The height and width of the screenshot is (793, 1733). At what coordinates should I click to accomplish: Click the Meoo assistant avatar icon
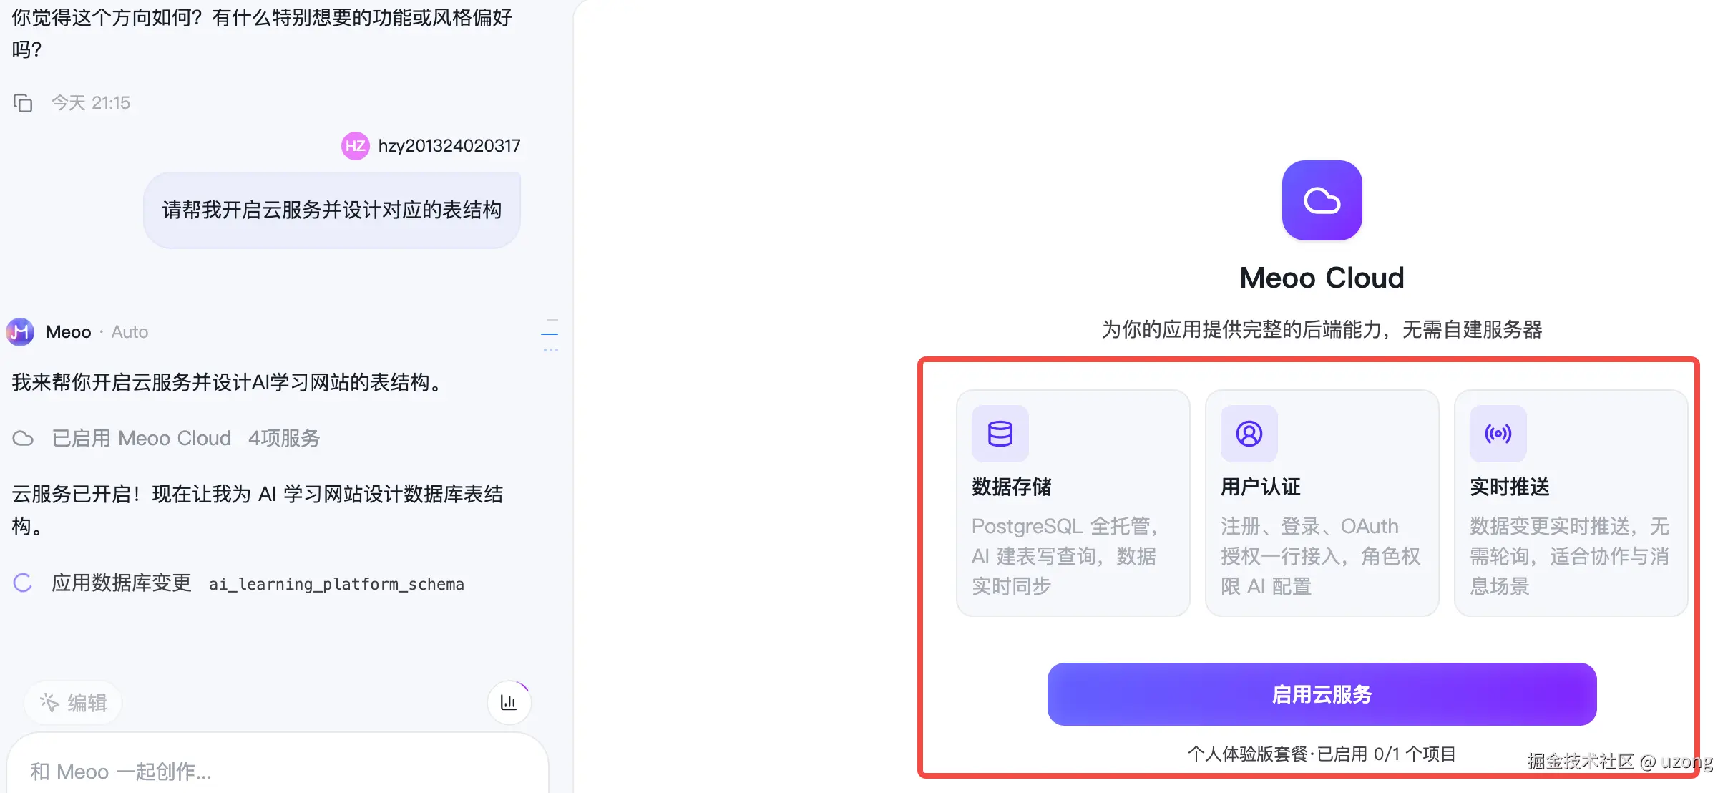coord(20,332)
